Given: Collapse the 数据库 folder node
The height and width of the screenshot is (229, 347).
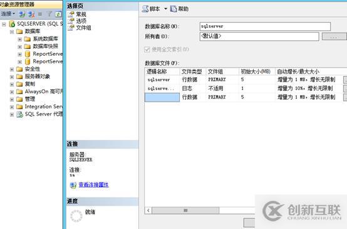Looking at the screenshot, I should point(12,32).
